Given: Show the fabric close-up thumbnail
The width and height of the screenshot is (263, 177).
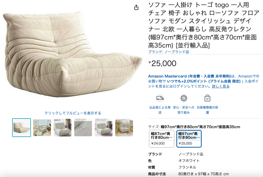Looking at the screenshot, I should 83,127.
